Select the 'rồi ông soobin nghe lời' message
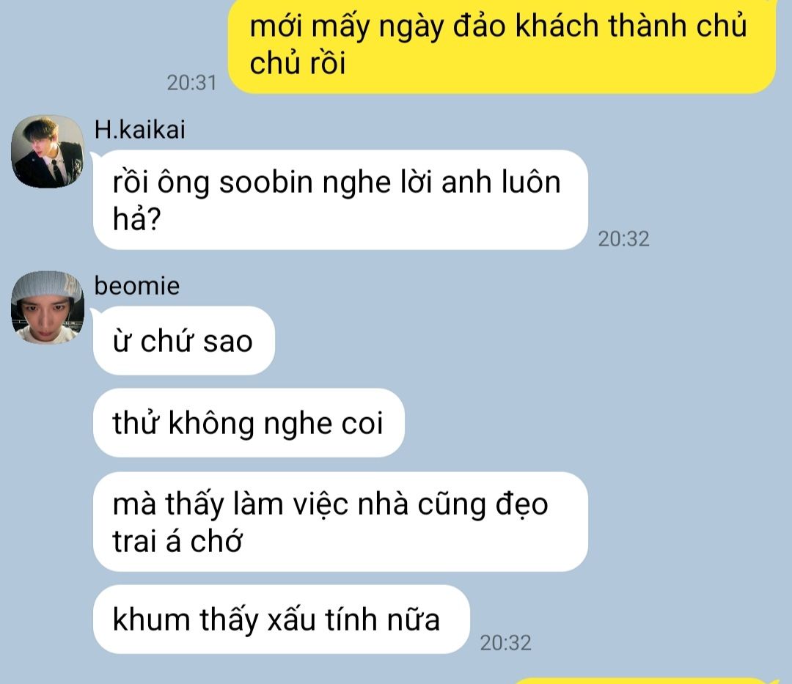Viewport: 792px width, 684px height. (340, 200)
